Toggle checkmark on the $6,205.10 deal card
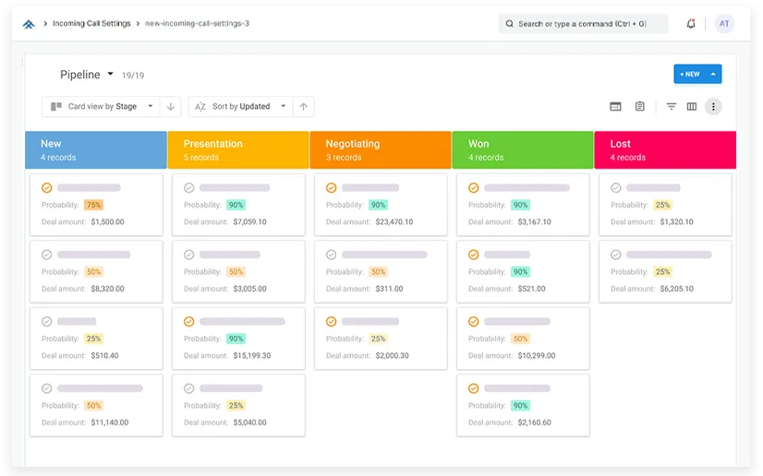The image size is (763, 476). click(x=616, y=255)
